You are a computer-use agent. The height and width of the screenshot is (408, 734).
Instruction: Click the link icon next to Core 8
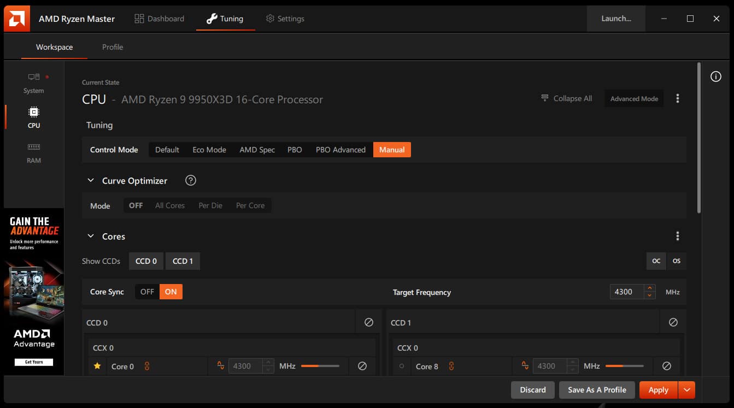click(x=451, y=366)
